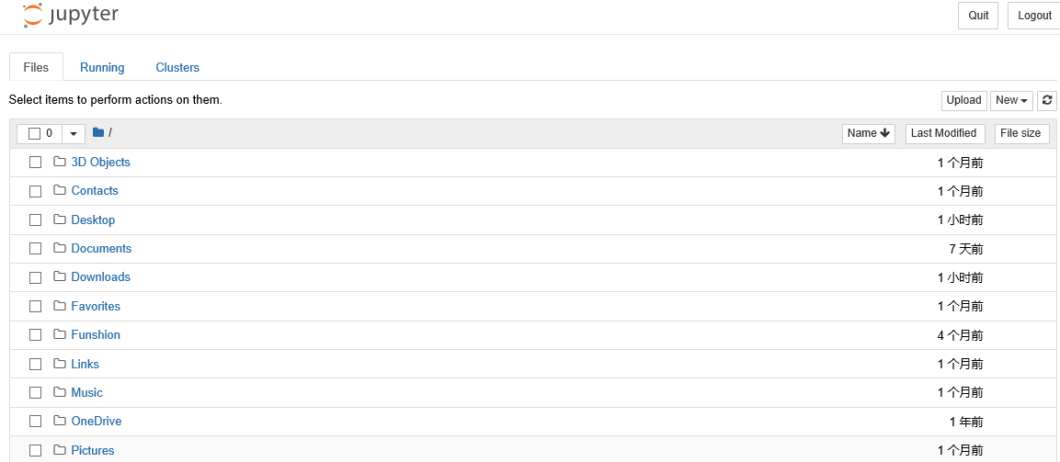Click the refresh notebook list icon

(1047, 101)
